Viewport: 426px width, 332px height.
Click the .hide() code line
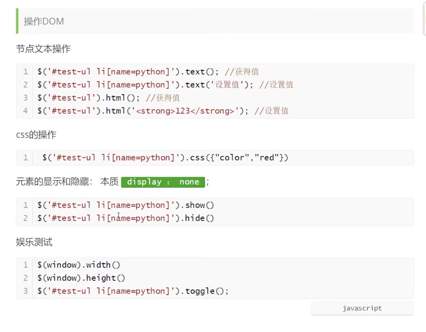click(126, 218)
